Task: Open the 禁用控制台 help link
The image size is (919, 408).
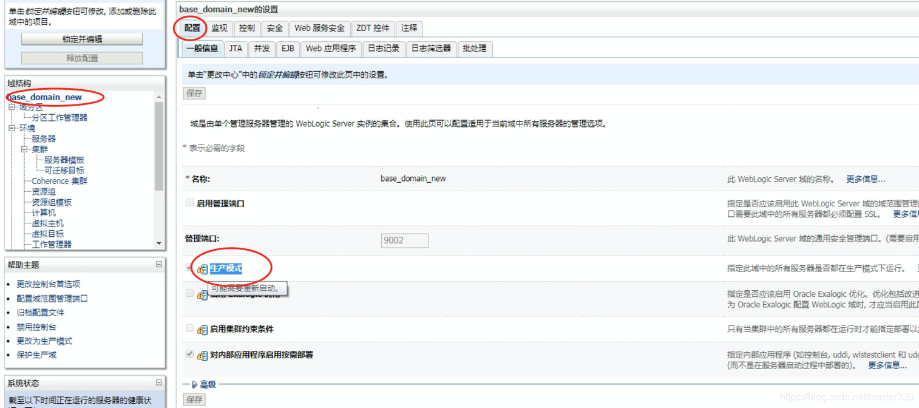Action: coord(36,327)
